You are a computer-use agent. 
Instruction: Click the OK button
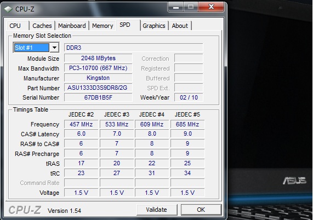click(x=201, y=210)
